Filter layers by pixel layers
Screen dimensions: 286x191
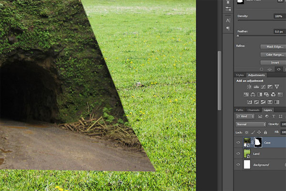pos(260,116)
